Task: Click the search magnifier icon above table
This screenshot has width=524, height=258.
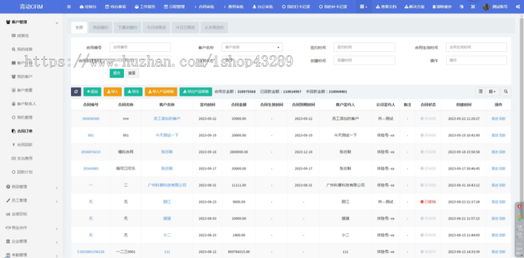Action: pos(506,91)
